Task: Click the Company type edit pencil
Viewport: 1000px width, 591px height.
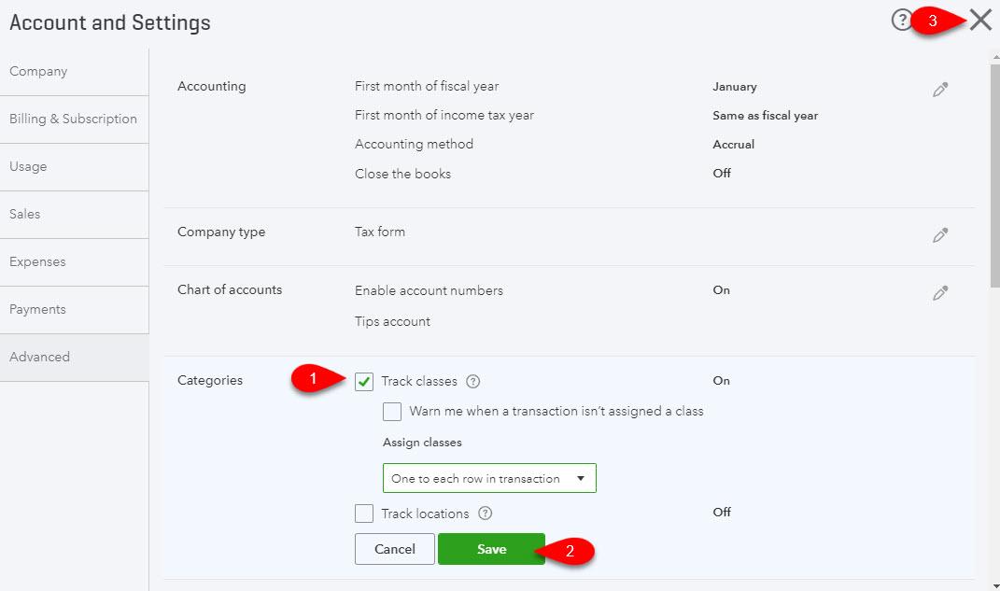Action: click(x=940, y=235)
